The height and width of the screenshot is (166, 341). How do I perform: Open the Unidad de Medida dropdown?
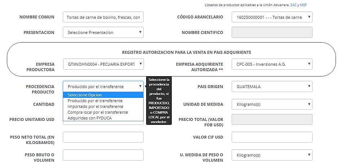272,104
